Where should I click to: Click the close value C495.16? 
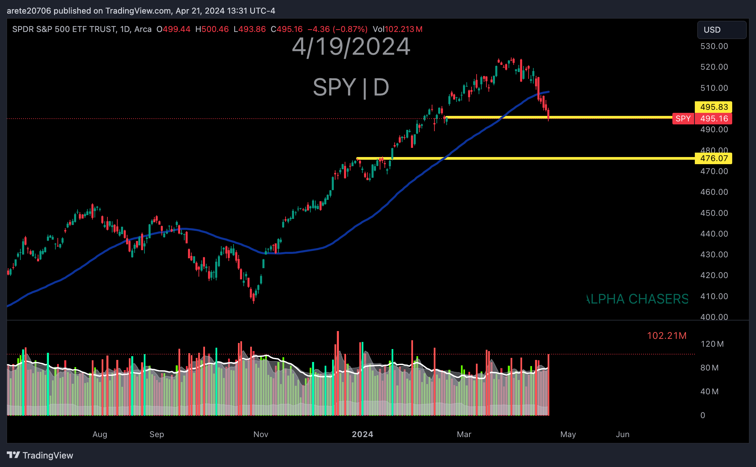pos(287,29)
